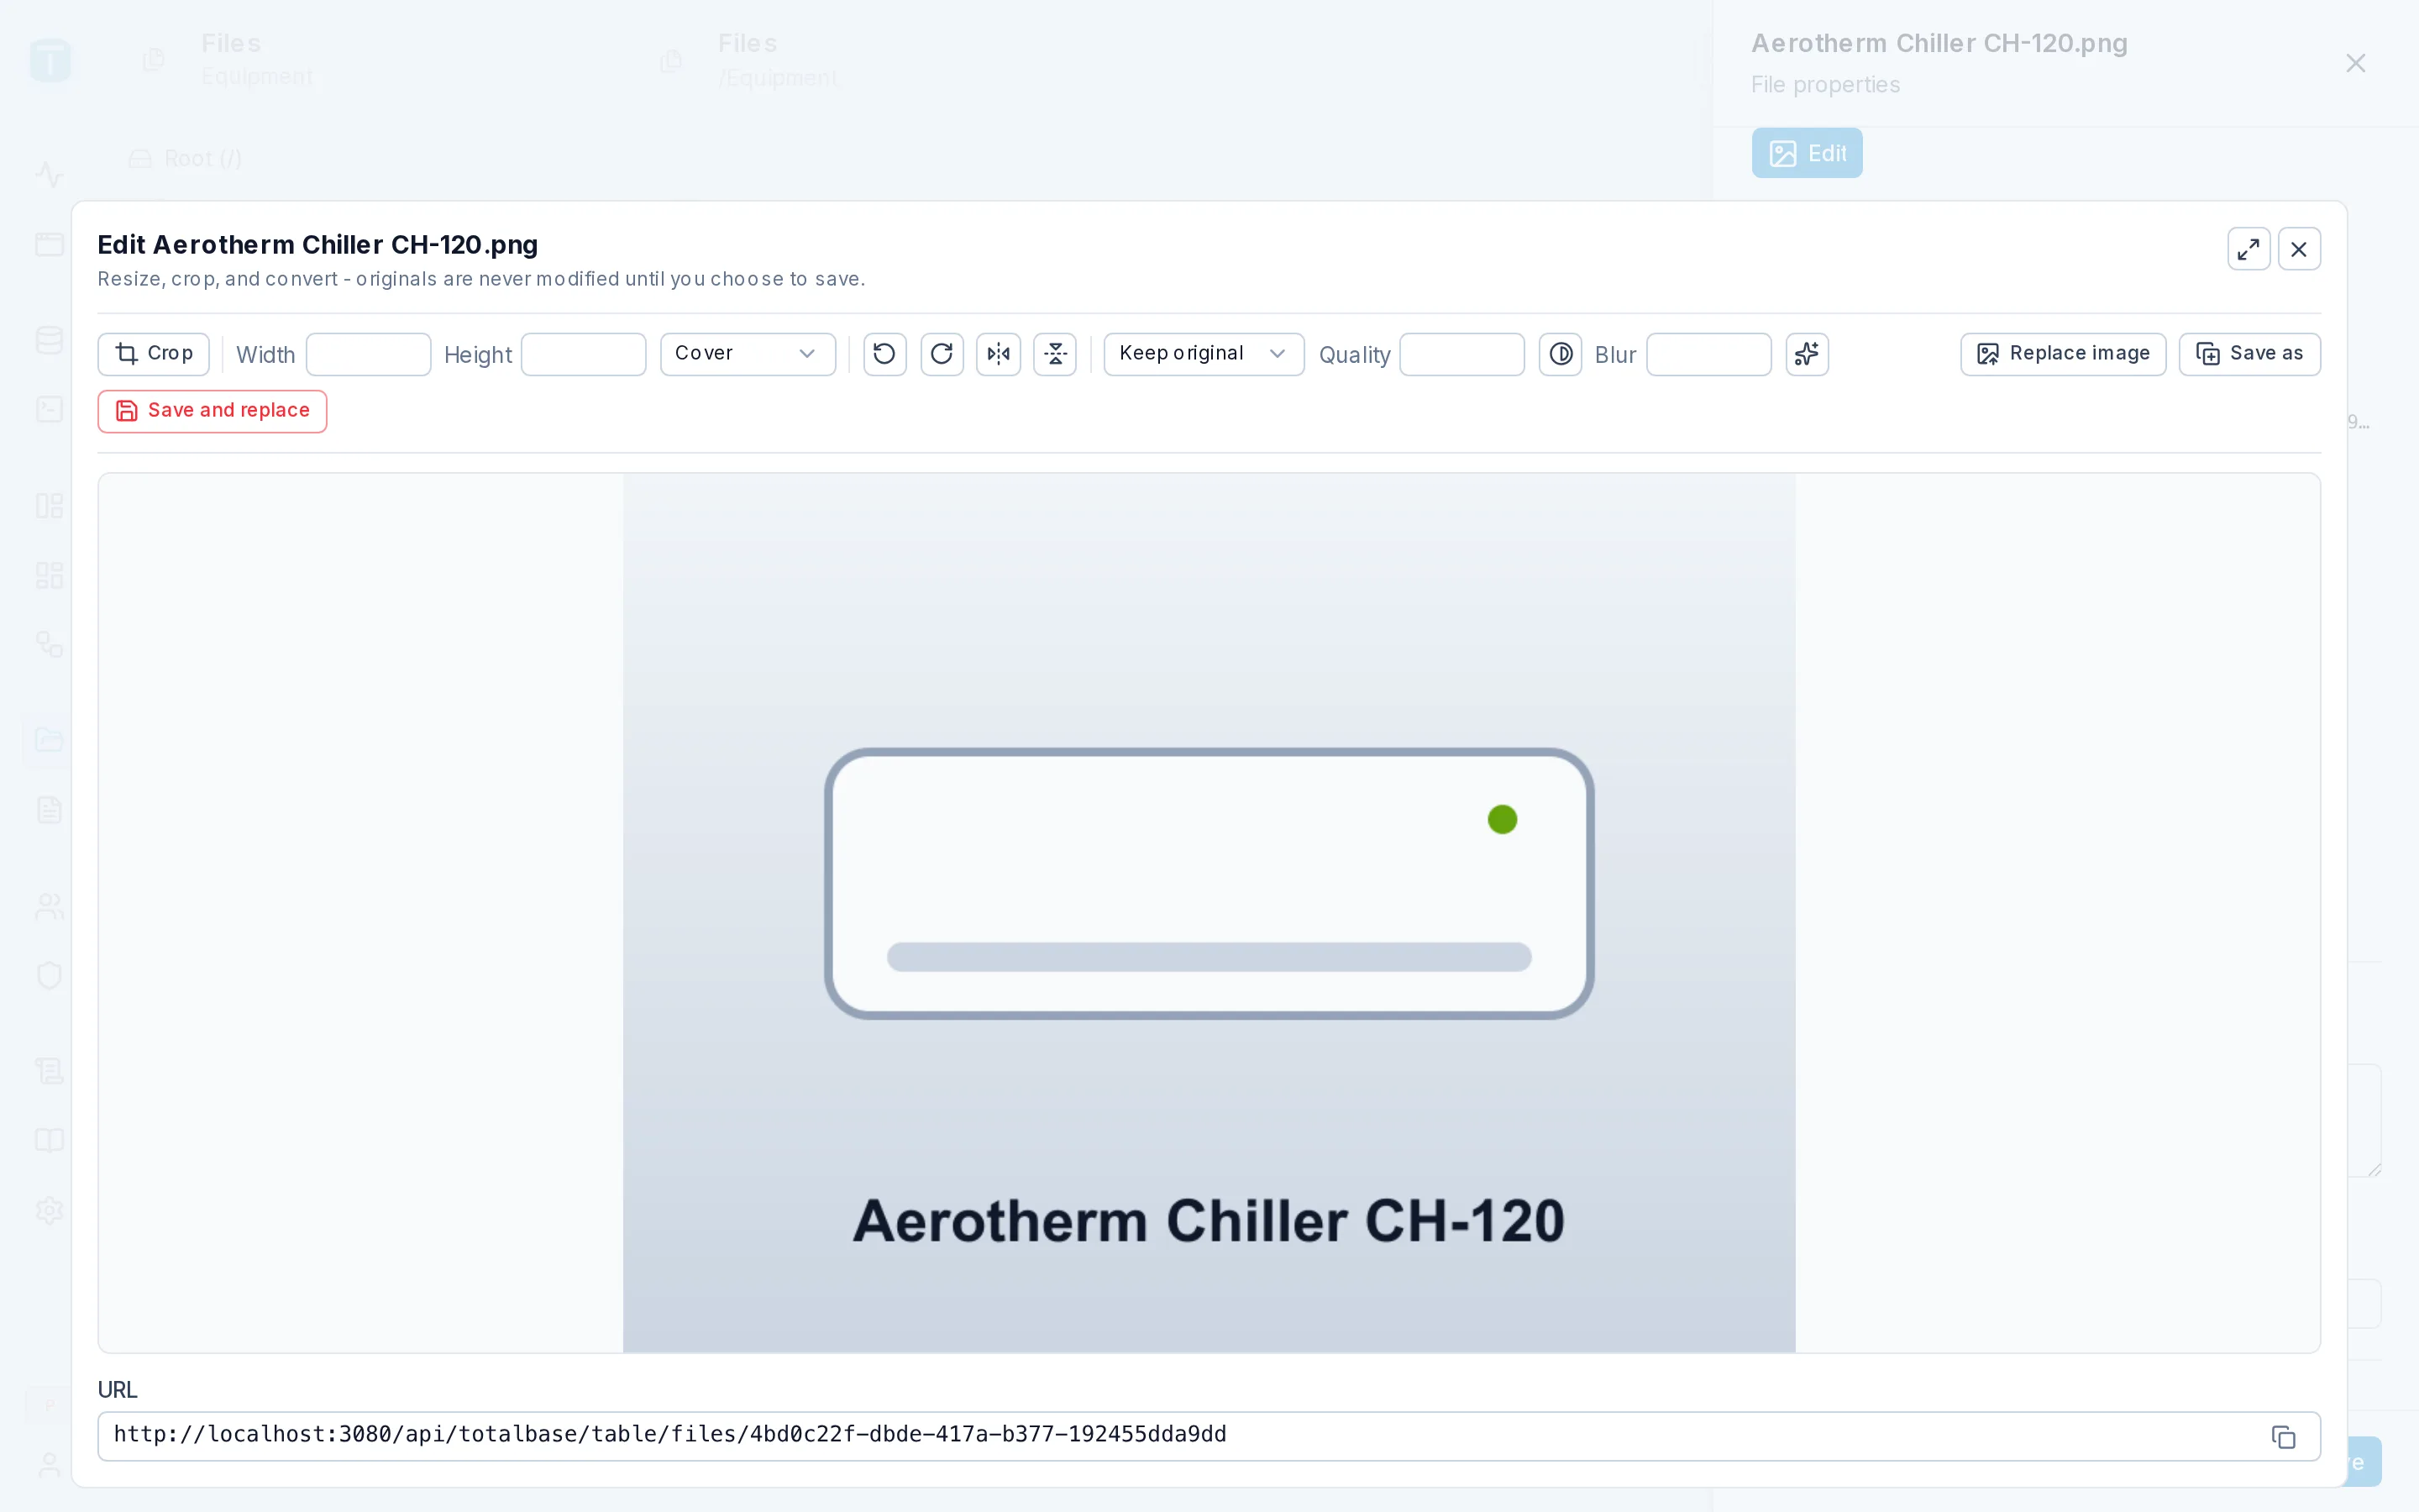Open the Cover fit mode dropdown
The height and width of the screenshot is (1512, 2419).
(x=748, y=354)
